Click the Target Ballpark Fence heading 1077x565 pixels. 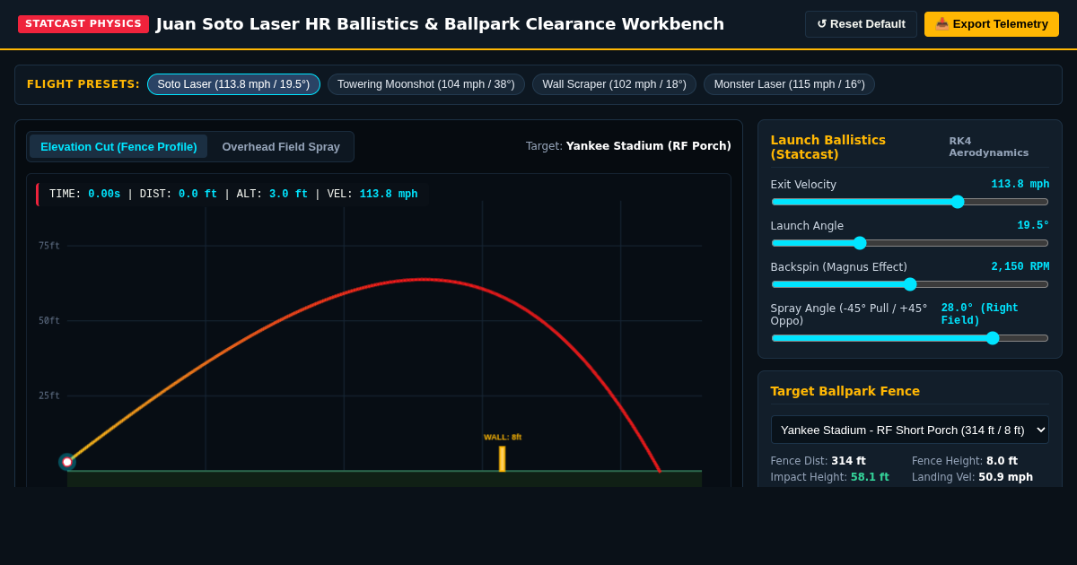pyautogui.click(x=845, y=391)
